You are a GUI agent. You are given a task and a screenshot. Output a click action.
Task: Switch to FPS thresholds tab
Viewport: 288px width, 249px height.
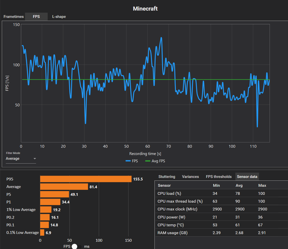pos(218,177)
